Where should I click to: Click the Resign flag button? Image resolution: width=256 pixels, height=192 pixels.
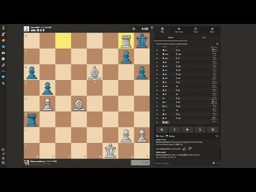click(170, 136)
